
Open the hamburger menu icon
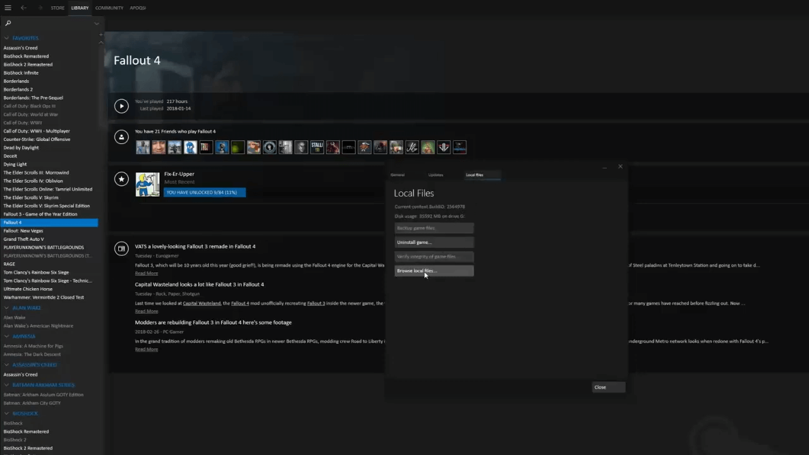coord(8,8)
